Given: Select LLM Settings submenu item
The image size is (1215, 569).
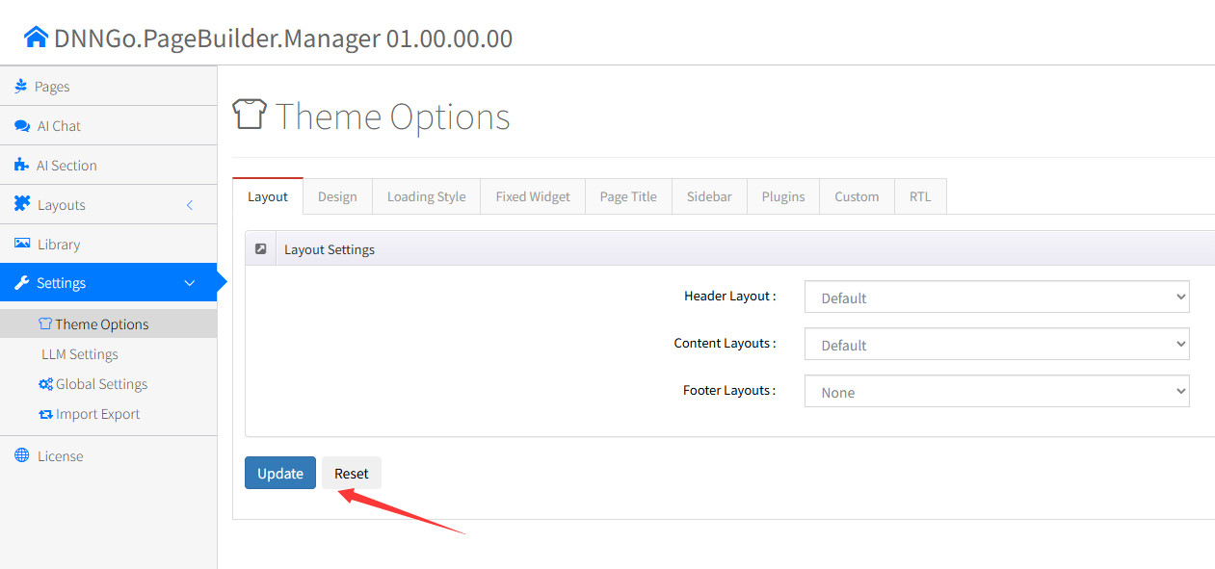Looking at the screenshot, I should pyautogui.click(x=108, y=354).
